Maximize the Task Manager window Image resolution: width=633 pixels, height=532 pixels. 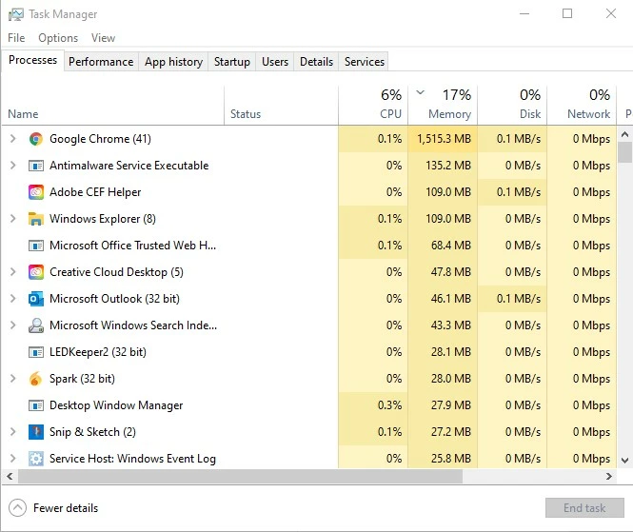pyautogui.click(x=567, y=13)
